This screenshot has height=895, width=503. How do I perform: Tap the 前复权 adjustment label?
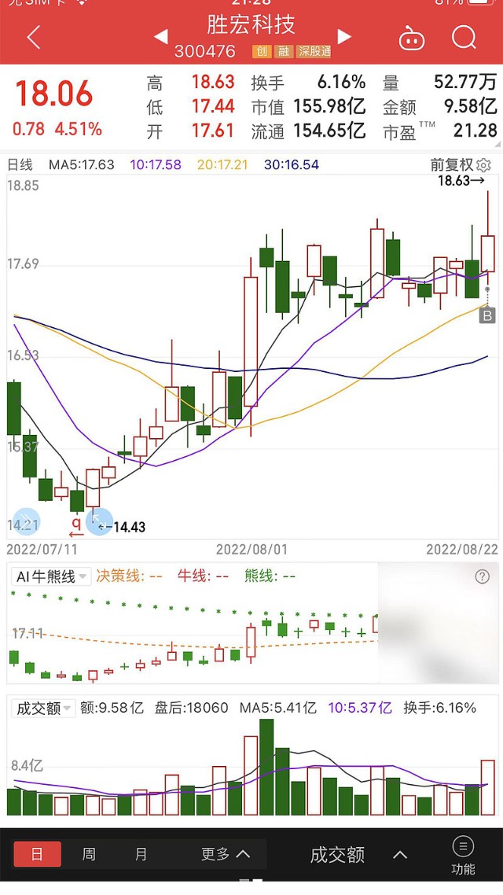452,165
